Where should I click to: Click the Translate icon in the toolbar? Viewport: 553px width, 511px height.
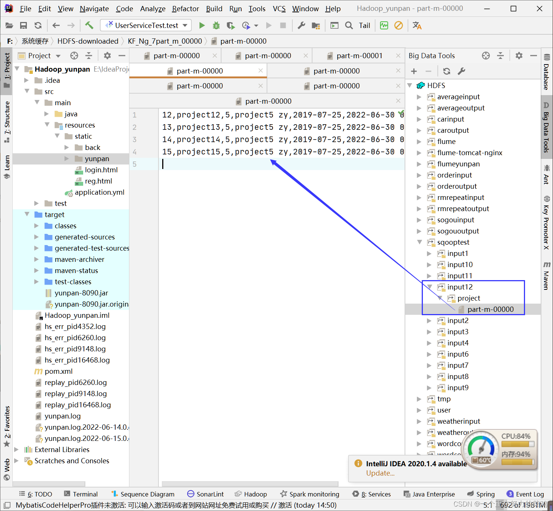click(417, 25)
